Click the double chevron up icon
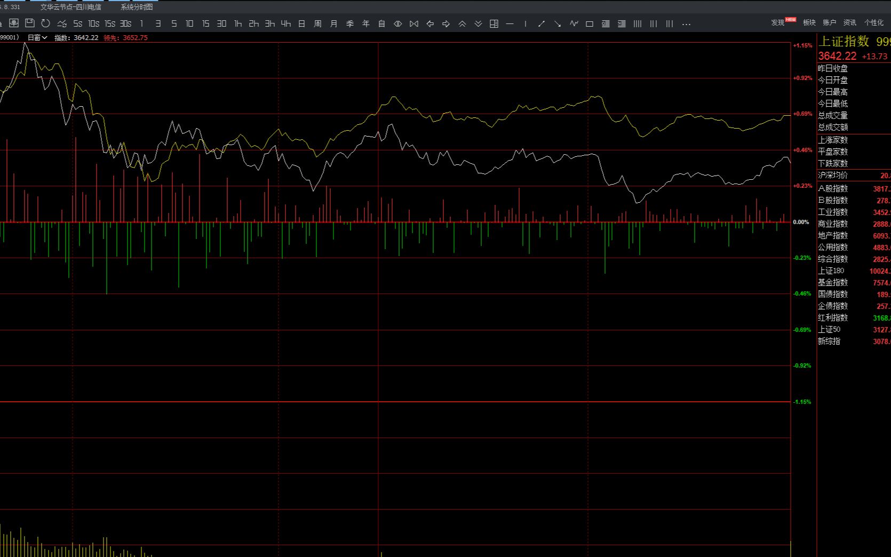Image resolution: width=891 pixels, height=557 pixels. 462,23
